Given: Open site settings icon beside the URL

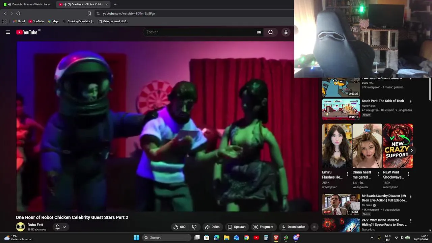Looking at the screenshot, I should pos(98,13).
